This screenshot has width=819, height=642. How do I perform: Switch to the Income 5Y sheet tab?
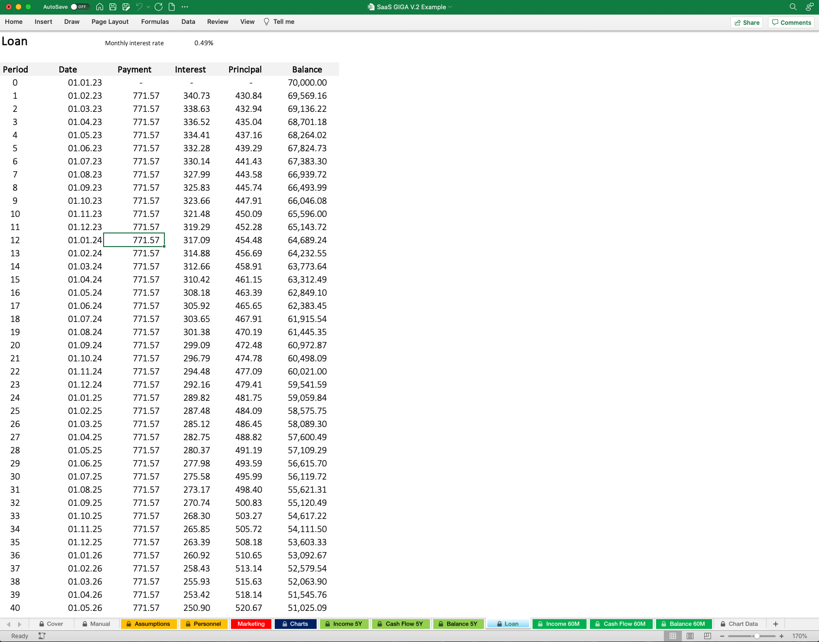coord(344,624)
